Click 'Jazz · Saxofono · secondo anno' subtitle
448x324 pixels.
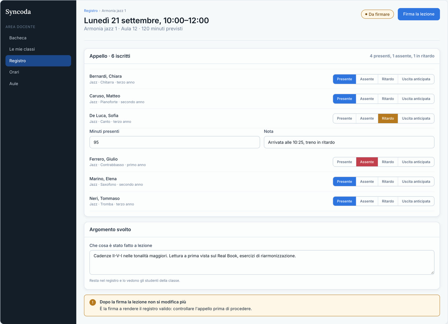[116, 184]
